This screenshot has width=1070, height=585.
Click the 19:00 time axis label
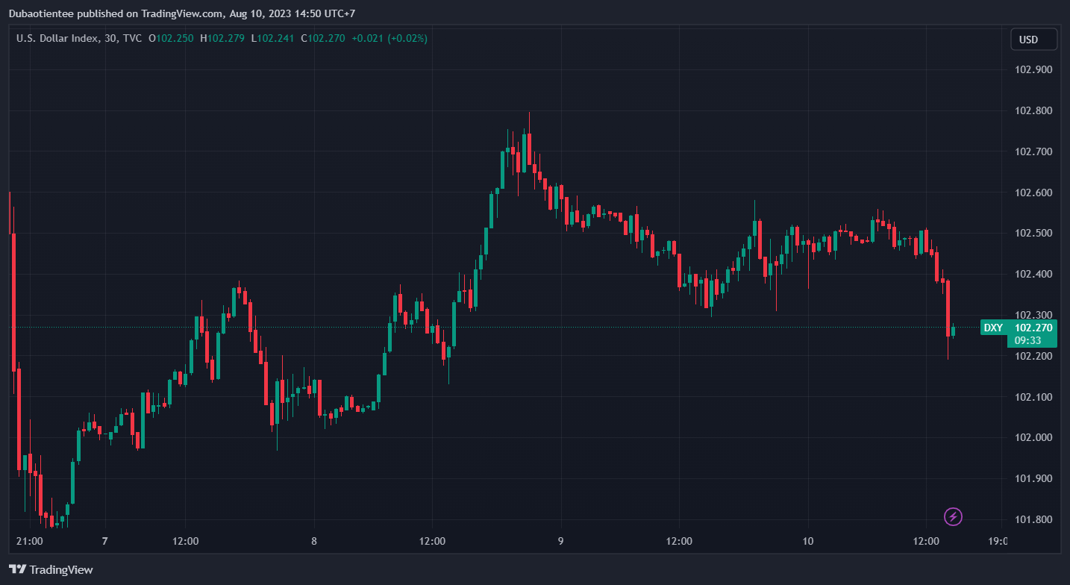998,541
